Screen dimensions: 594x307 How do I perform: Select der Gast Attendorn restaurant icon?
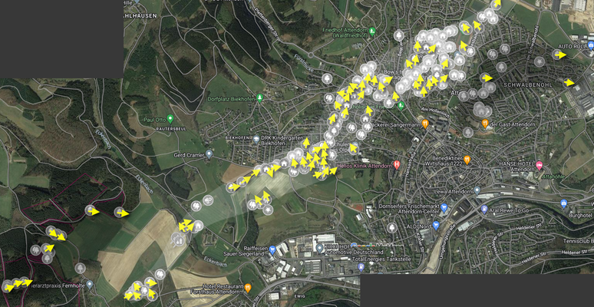click(485, 124)
